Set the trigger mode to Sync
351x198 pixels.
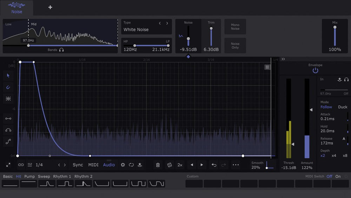tap(78, 165)
